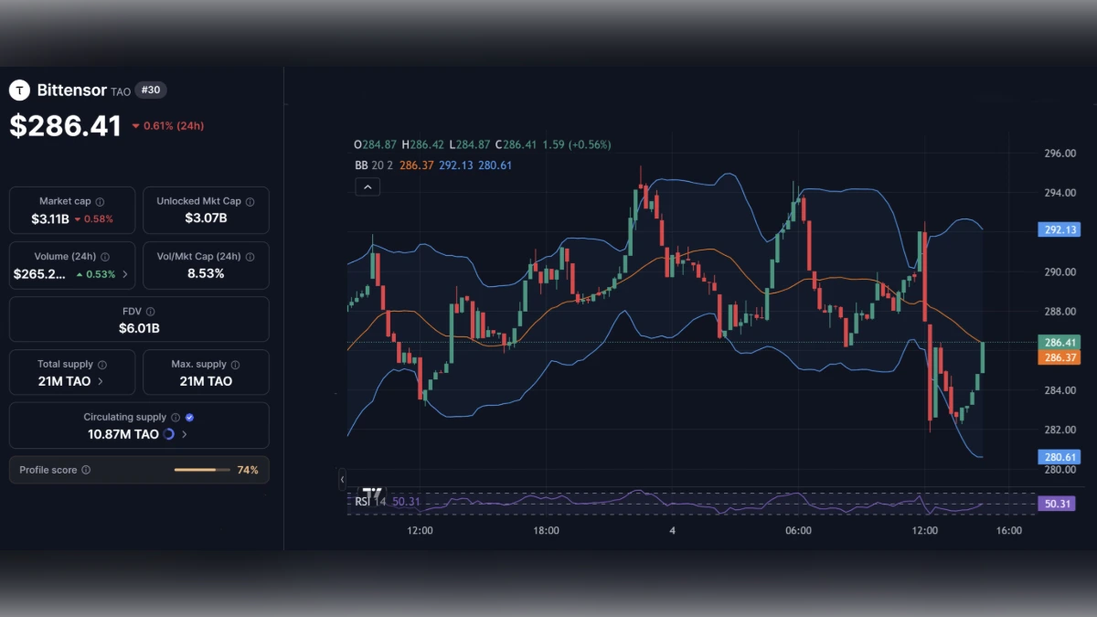Click the green 286.41 current price label
Viewport: 1097px width, 617px height.
pyautogui.click(x=1059, y=343)
